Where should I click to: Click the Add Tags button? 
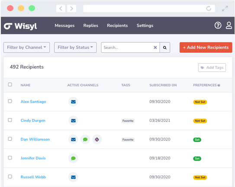click(212, 68)
